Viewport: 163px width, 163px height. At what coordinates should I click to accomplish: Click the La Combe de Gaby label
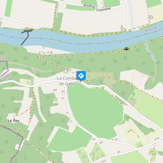(67, 81)
